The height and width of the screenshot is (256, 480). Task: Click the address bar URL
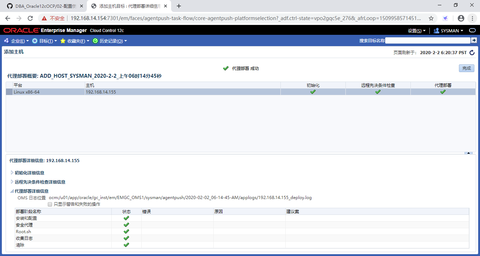point(246,18)
